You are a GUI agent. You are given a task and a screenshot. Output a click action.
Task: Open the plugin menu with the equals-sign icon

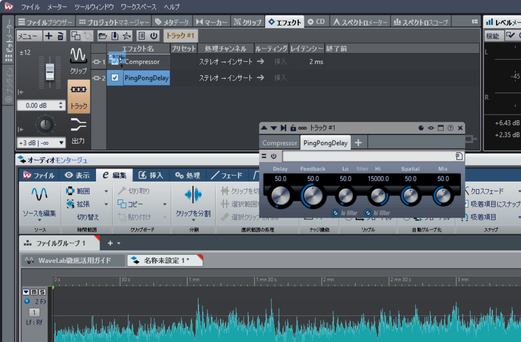(264, 156)
